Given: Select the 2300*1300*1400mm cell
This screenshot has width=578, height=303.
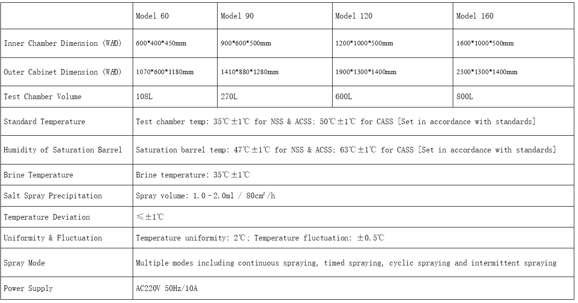Looking at the screenshot, I should click(x=514, y=72).
